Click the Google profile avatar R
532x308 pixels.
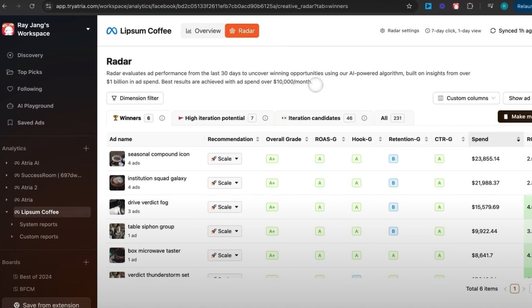pos(504,6)
